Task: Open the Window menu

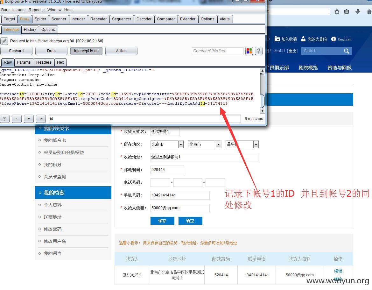Action: tap(54, 10)
